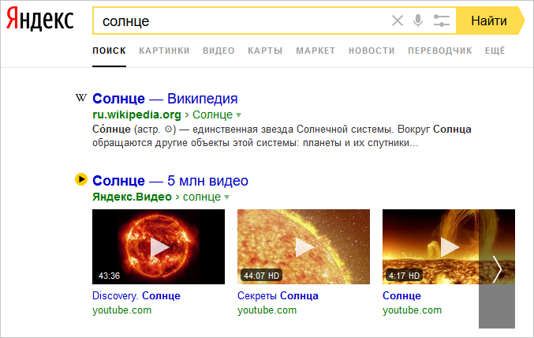Open Солнце — 5 млн видео result
Viewport: 534px width, 338px height.
pos(170,181)
